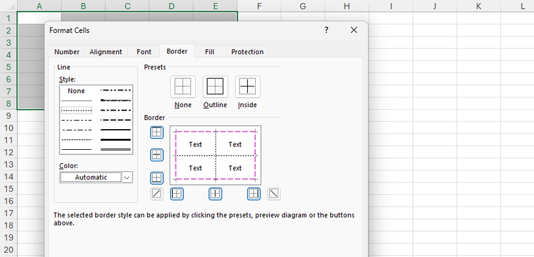Go to the Fill tab
The width and height of the screenshot is (534, 257).
coord(210,52)
